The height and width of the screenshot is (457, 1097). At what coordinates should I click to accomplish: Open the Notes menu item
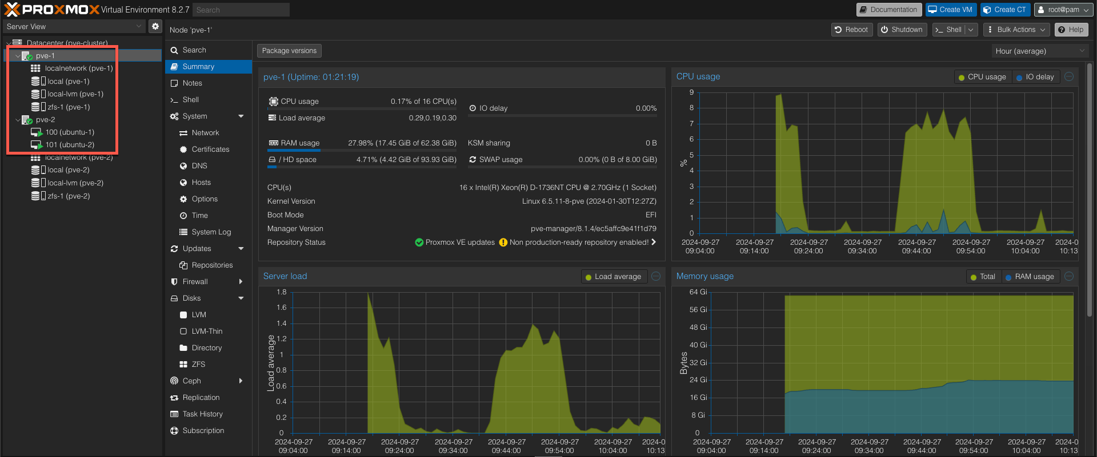pyautogui.click(x=209, y=83)
